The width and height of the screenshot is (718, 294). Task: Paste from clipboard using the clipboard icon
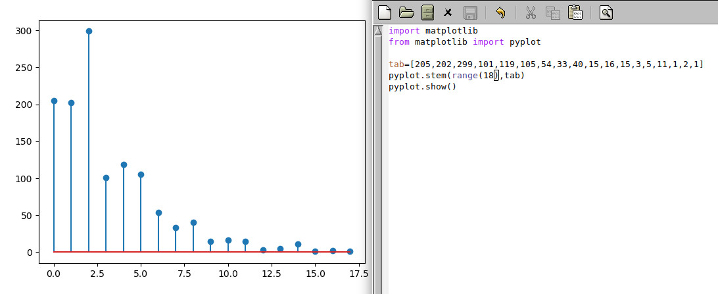575,12
